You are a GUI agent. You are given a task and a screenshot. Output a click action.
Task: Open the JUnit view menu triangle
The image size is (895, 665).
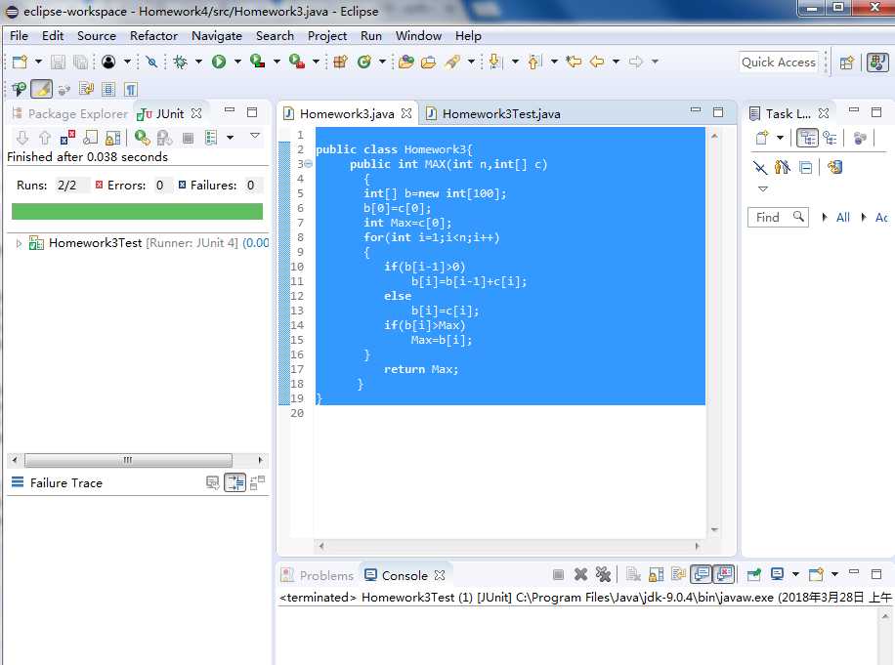coord(255,136)
